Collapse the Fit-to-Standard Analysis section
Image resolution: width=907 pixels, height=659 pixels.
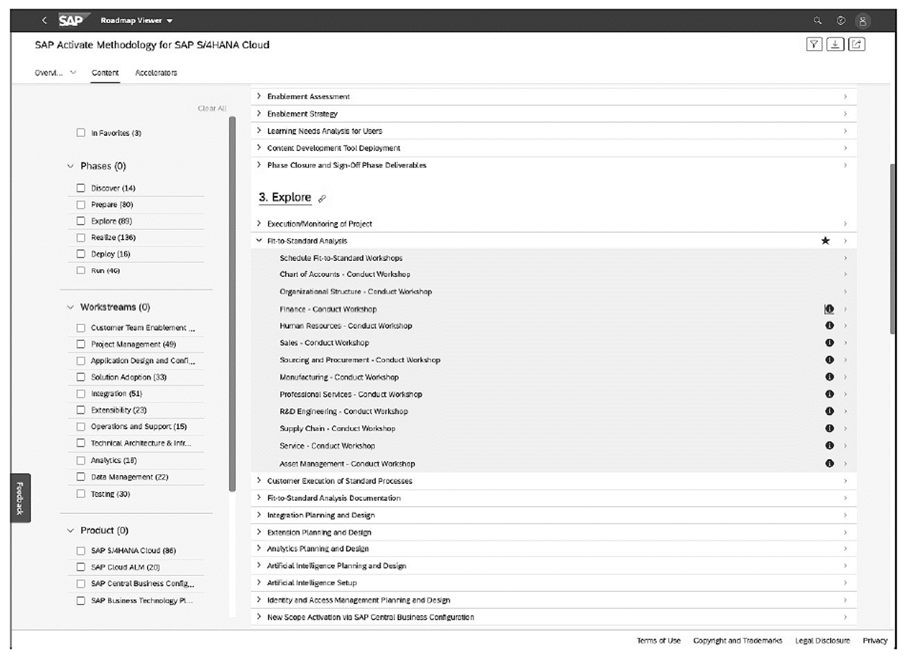click(259, 241)
